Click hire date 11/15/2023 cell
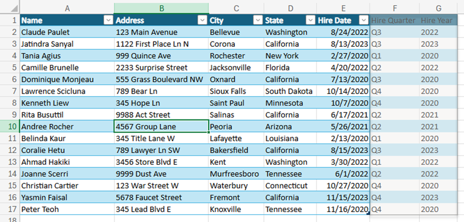Screen dimensions: 464x222 (343, 197)
